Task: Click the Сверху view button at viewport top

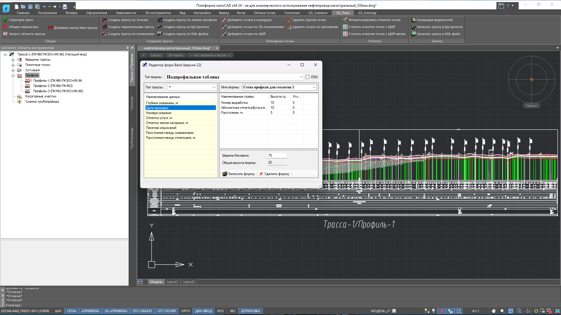Action: point(156,55)
